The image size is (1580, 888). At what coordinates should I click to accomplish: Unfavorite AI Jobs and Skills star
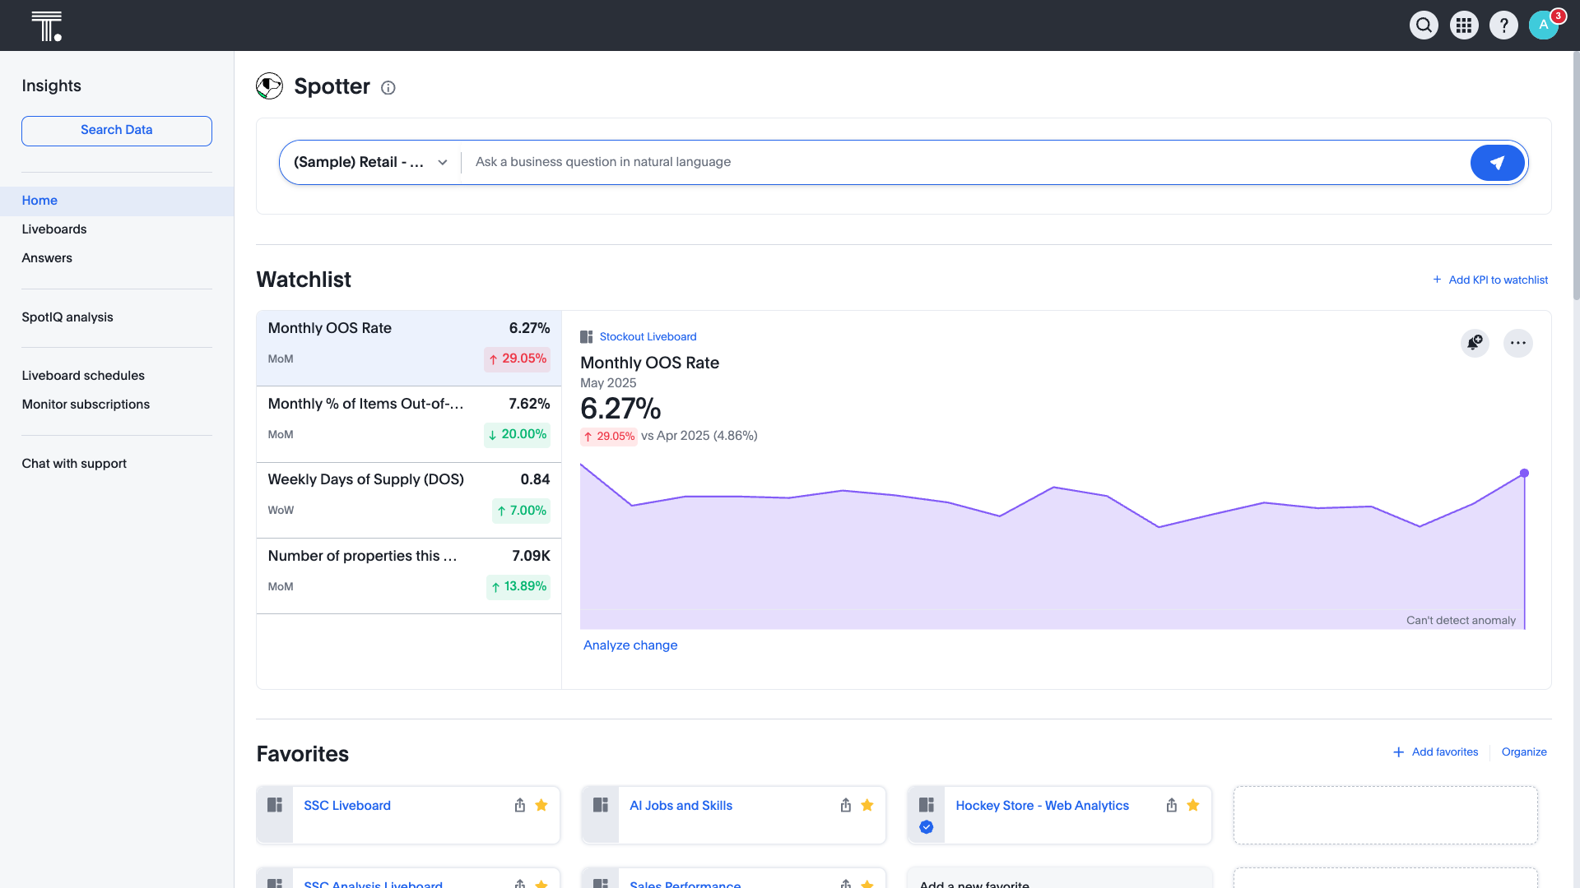coord(867,806)
